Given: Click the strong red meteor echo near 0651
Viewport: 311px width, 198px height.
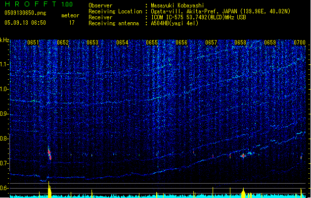Looking at the screenshot, I should [x=49, y=153].
